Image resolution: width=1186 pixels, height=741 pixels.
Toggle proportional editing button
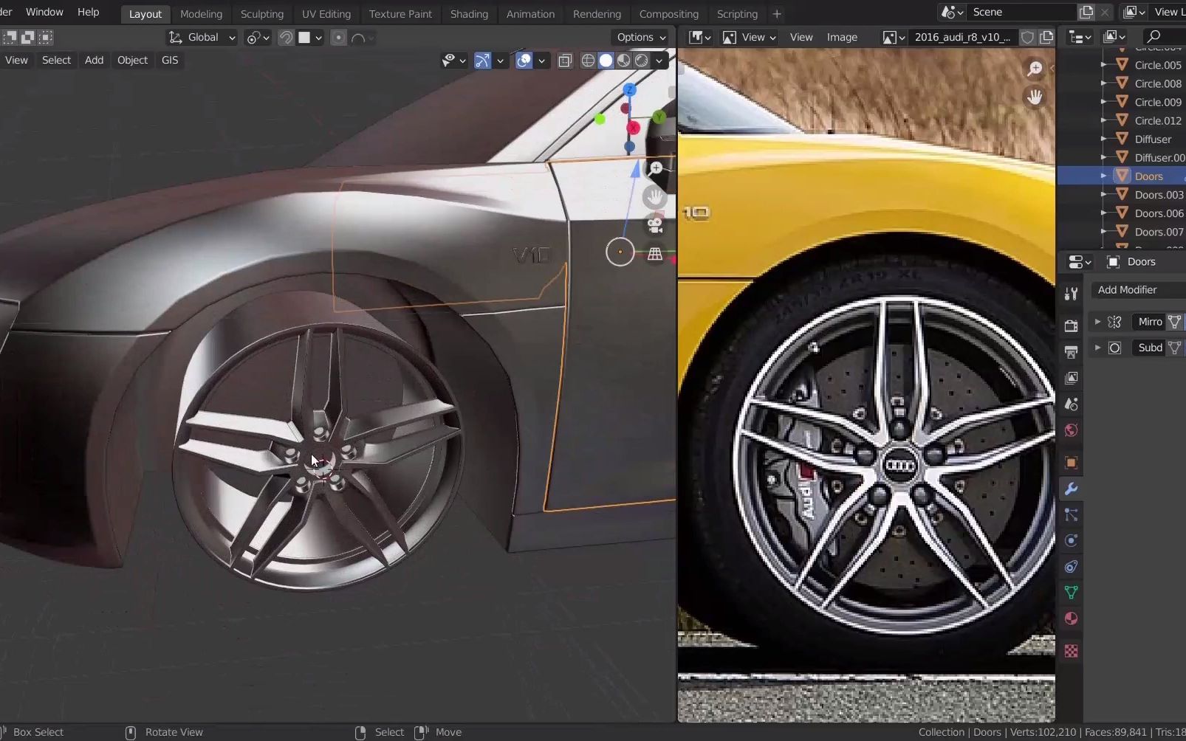338,37
